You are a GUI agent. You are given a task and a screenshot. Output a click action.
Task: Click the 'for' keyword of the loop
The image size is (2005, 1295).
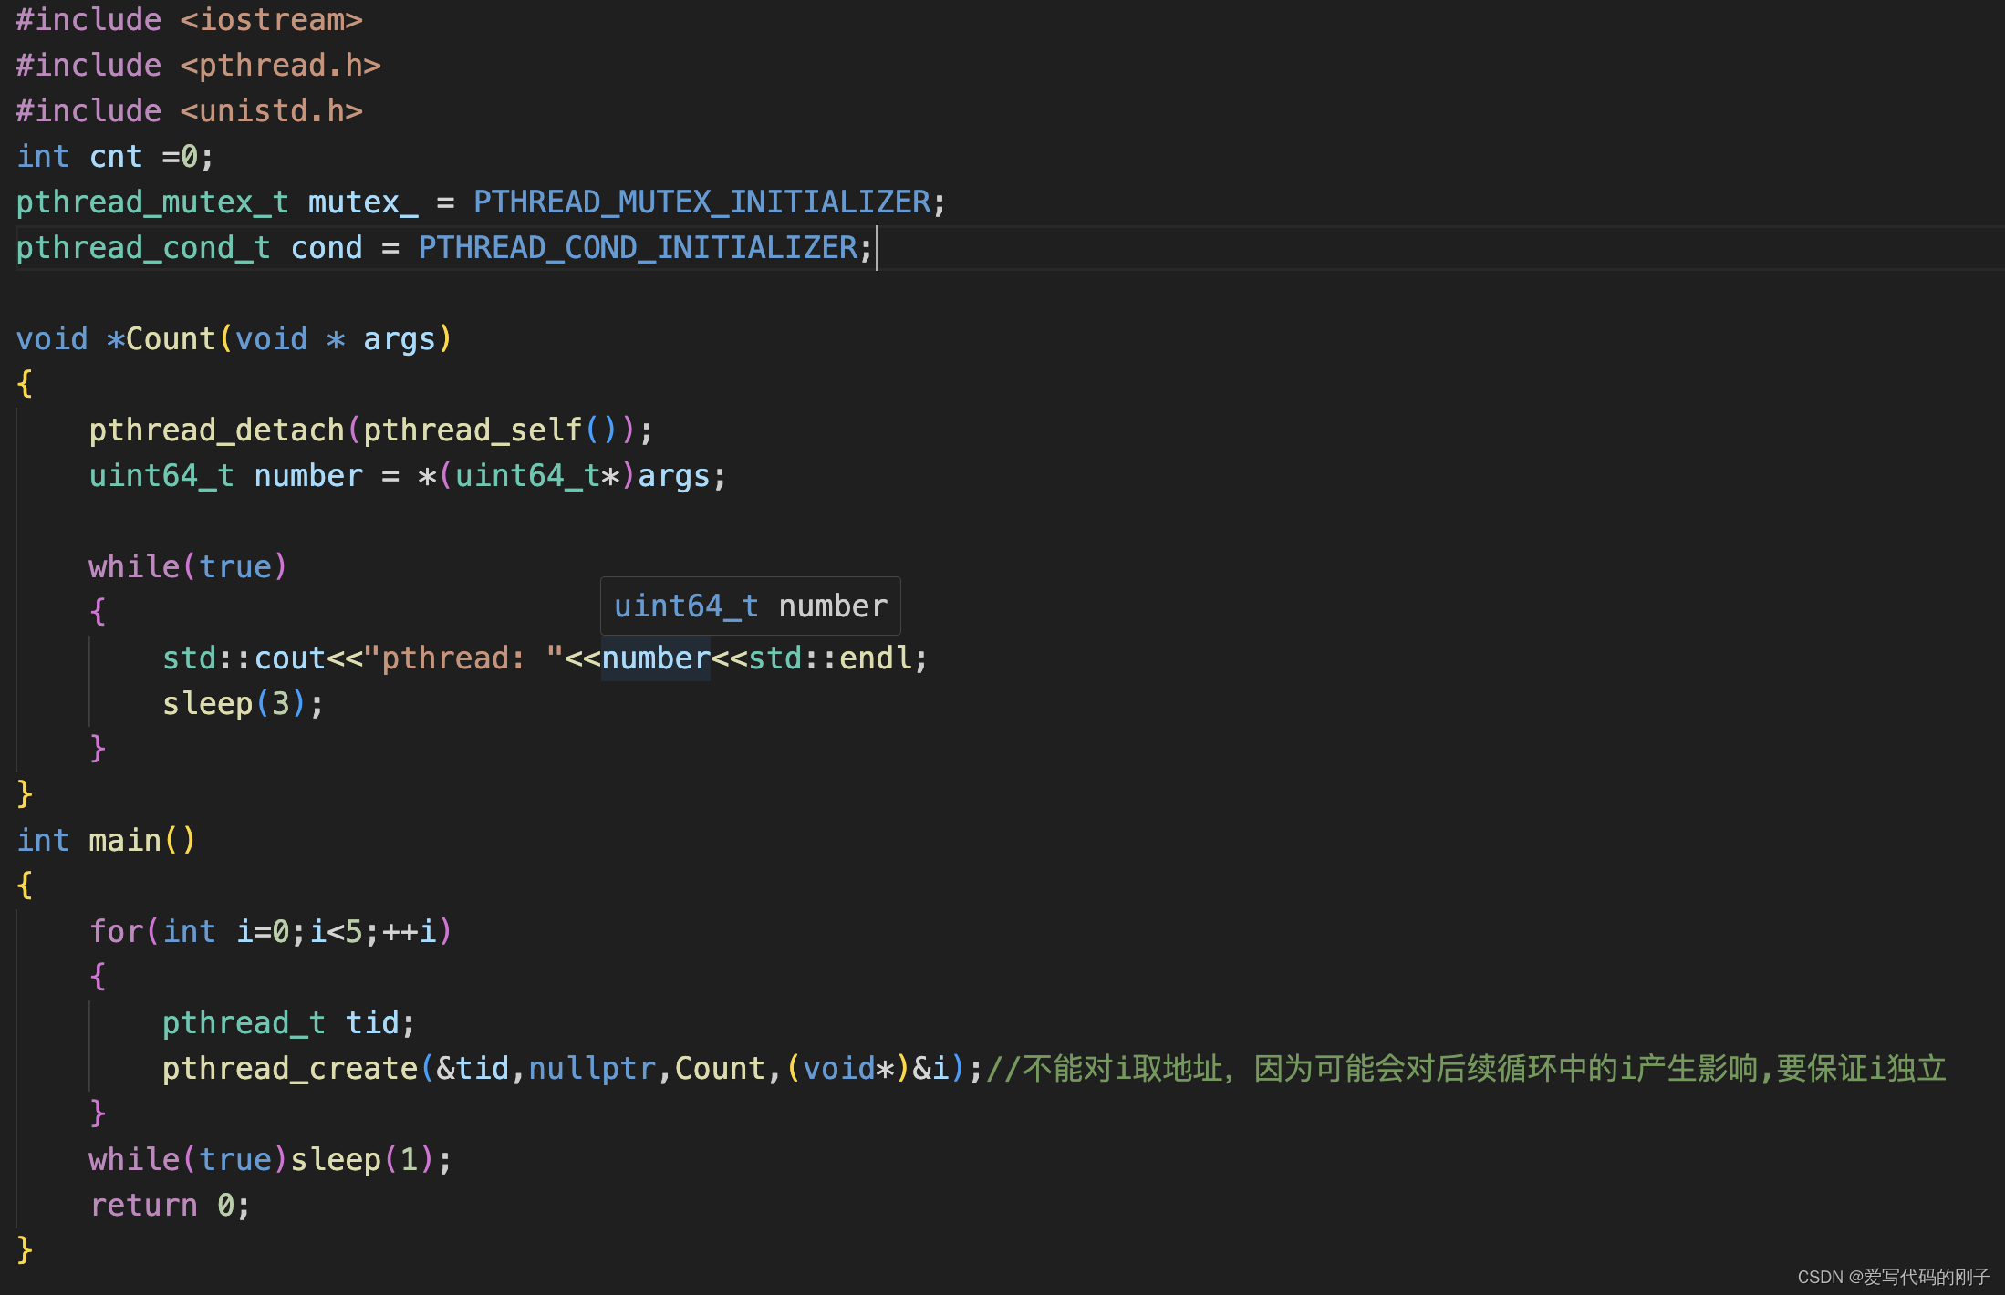point(116,932)
